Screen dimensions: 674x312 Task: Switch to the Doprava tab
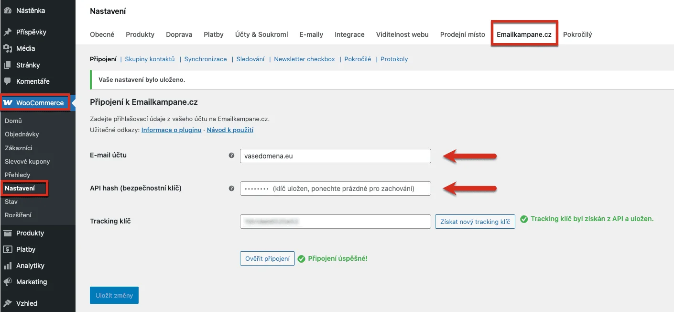tap(179, 34)
